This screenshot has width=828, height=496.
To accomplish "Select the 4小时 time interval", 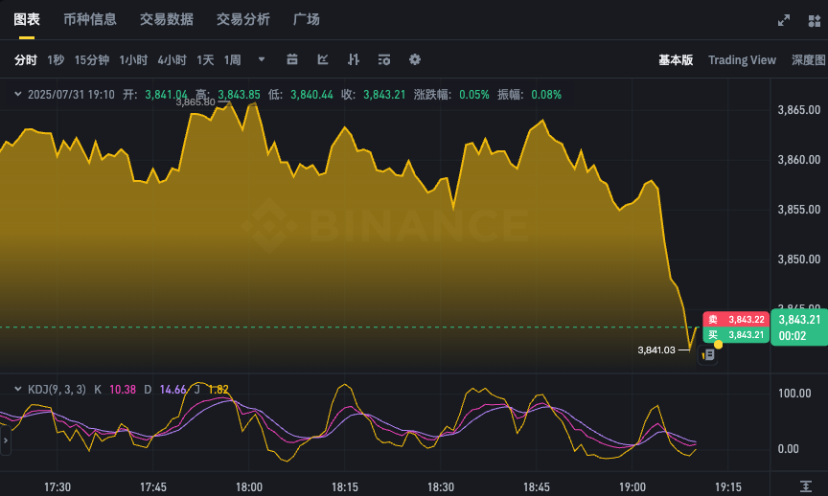I will 172,59.
